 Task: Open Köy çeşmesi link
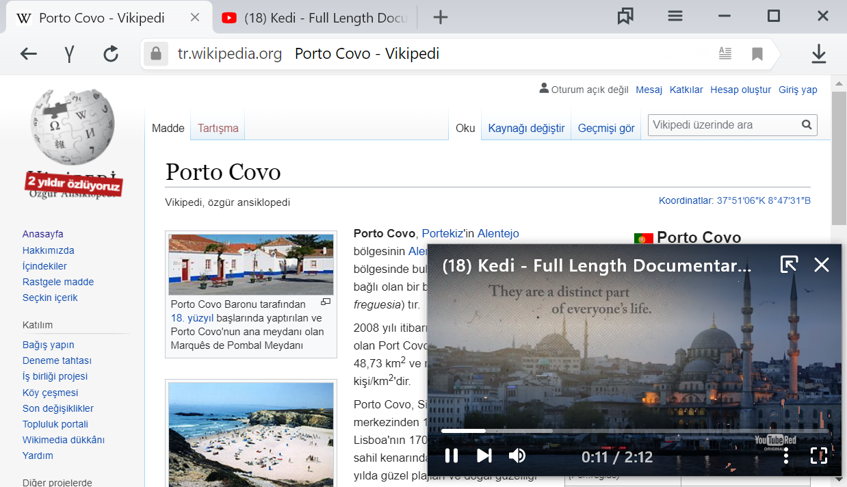tap(50, 393)
